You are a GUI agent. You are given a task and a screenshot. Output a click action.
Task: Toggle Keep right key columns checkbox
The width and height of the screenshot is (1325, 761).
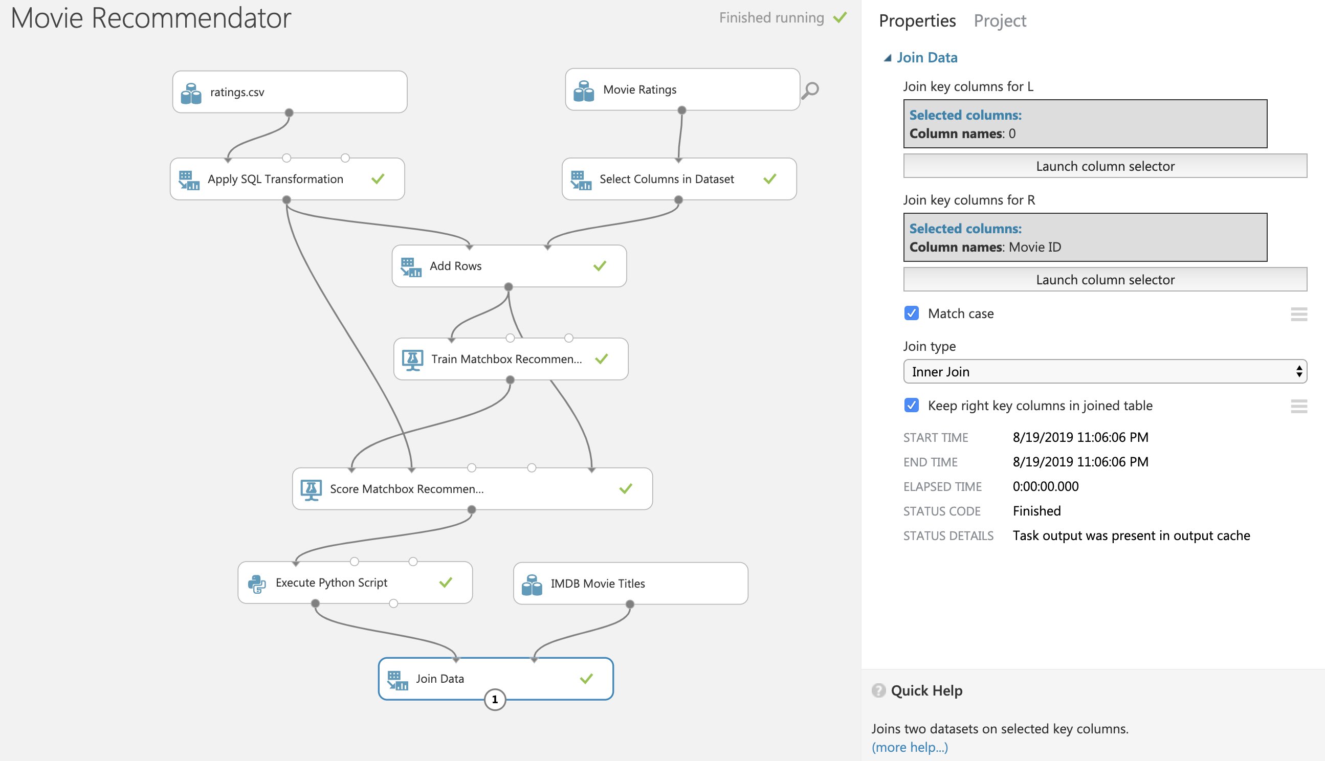point(912,405)
